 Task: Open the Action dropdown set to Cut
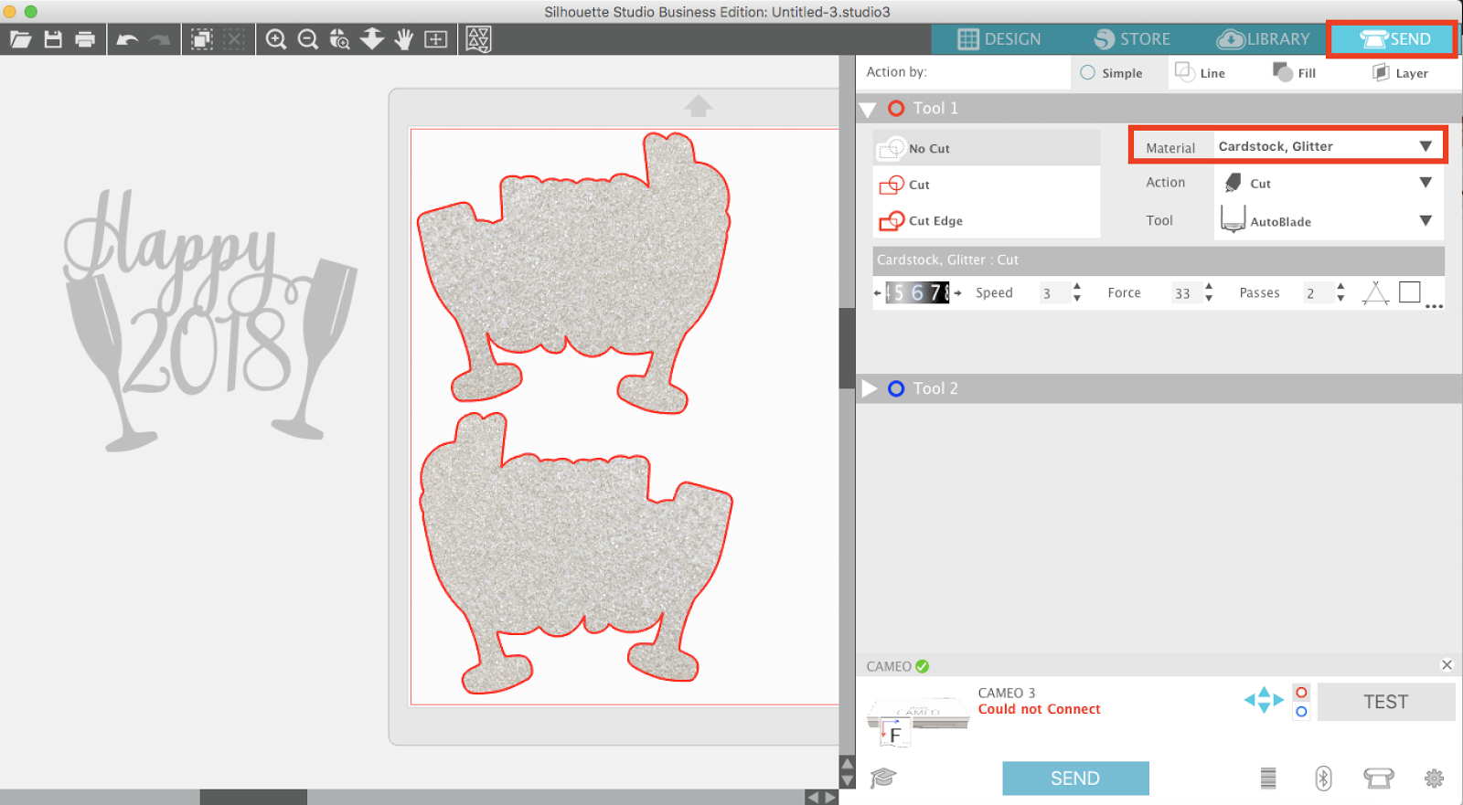click(1327, 183)
